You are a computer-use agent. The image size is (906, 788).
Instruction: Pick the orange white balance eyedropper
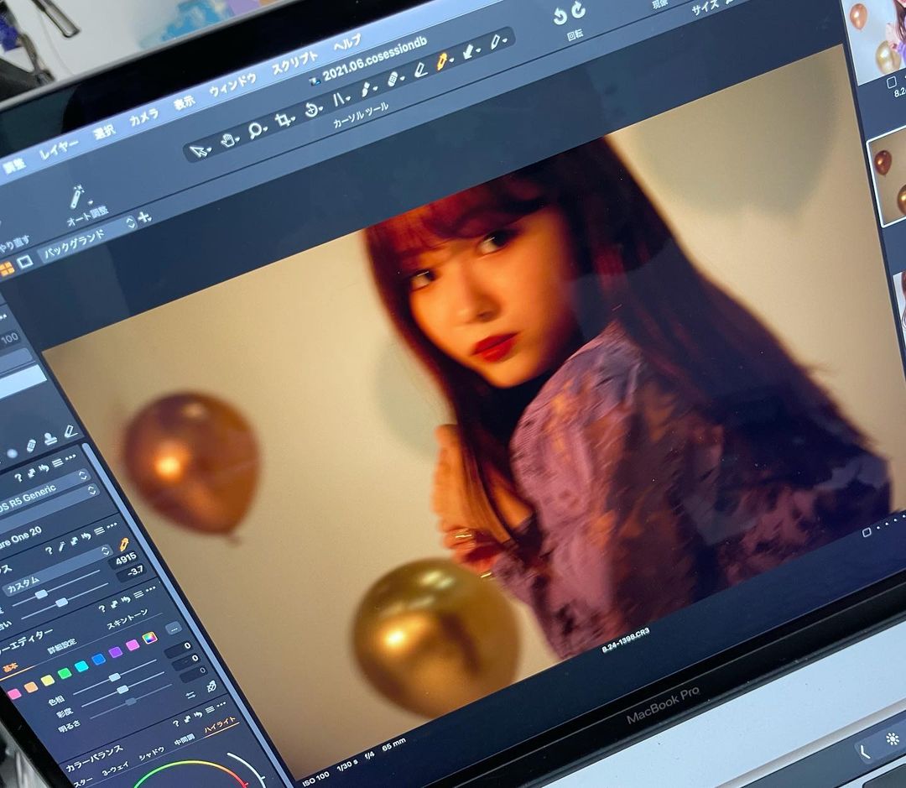(124, 546)
